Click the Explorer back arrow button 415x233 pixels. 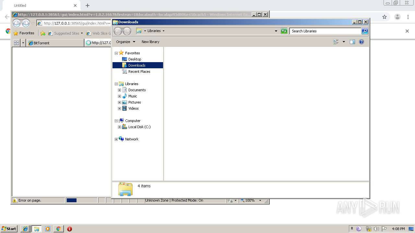tap(118, 31)
